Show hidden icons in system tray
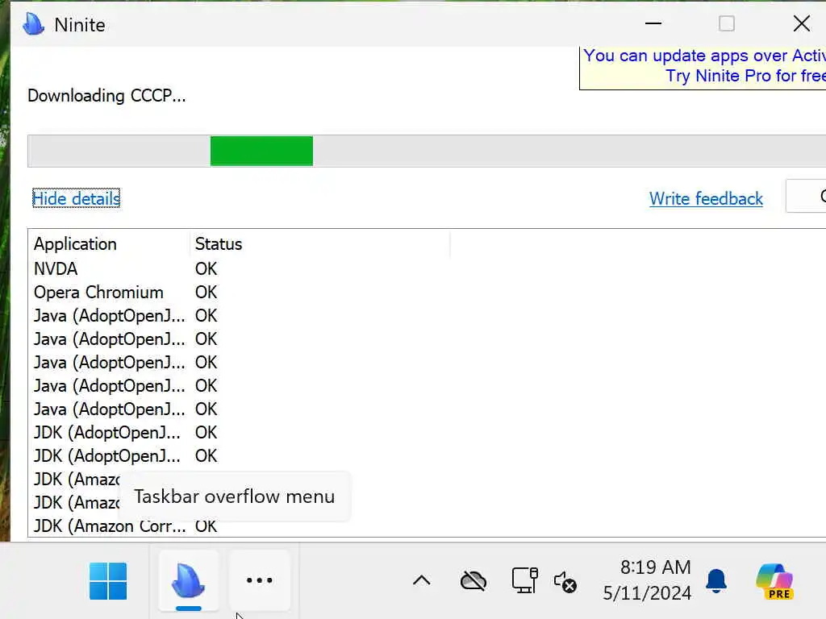This screenshot has height=619, width=826. point(421,580)
